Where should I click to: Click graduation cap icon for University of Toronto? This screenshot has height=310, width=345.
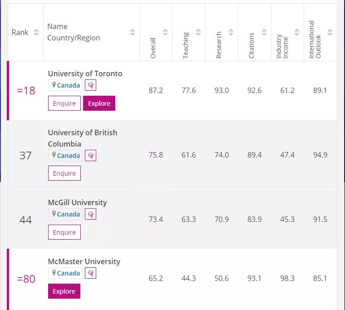[x=90, y=85]
